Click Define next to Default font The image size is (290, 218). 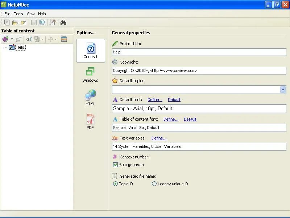[x=155, y=100]
